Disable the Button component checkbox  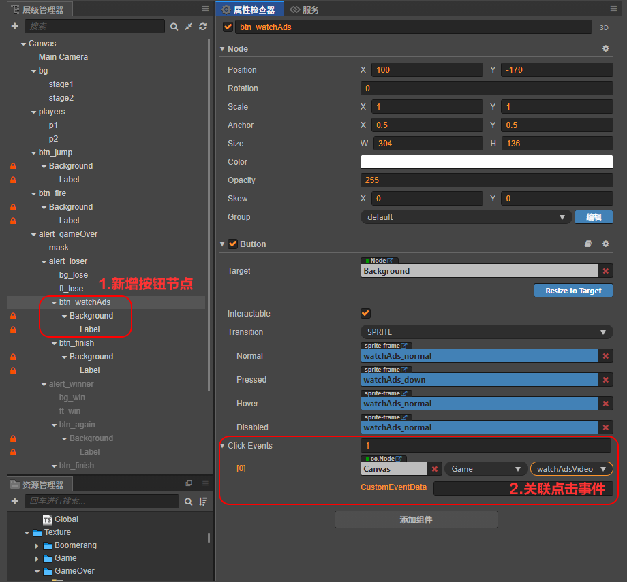(232, 244)
